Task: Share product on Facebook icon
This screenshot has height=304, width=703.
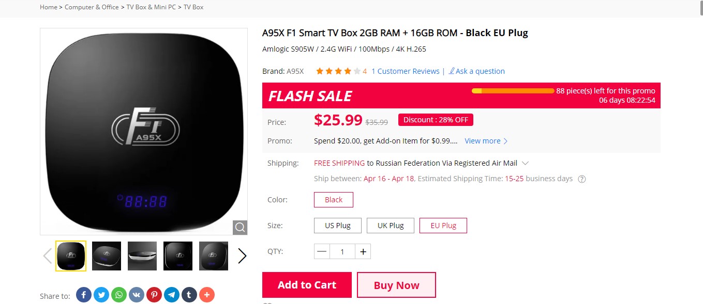Action: coord(84,295)
